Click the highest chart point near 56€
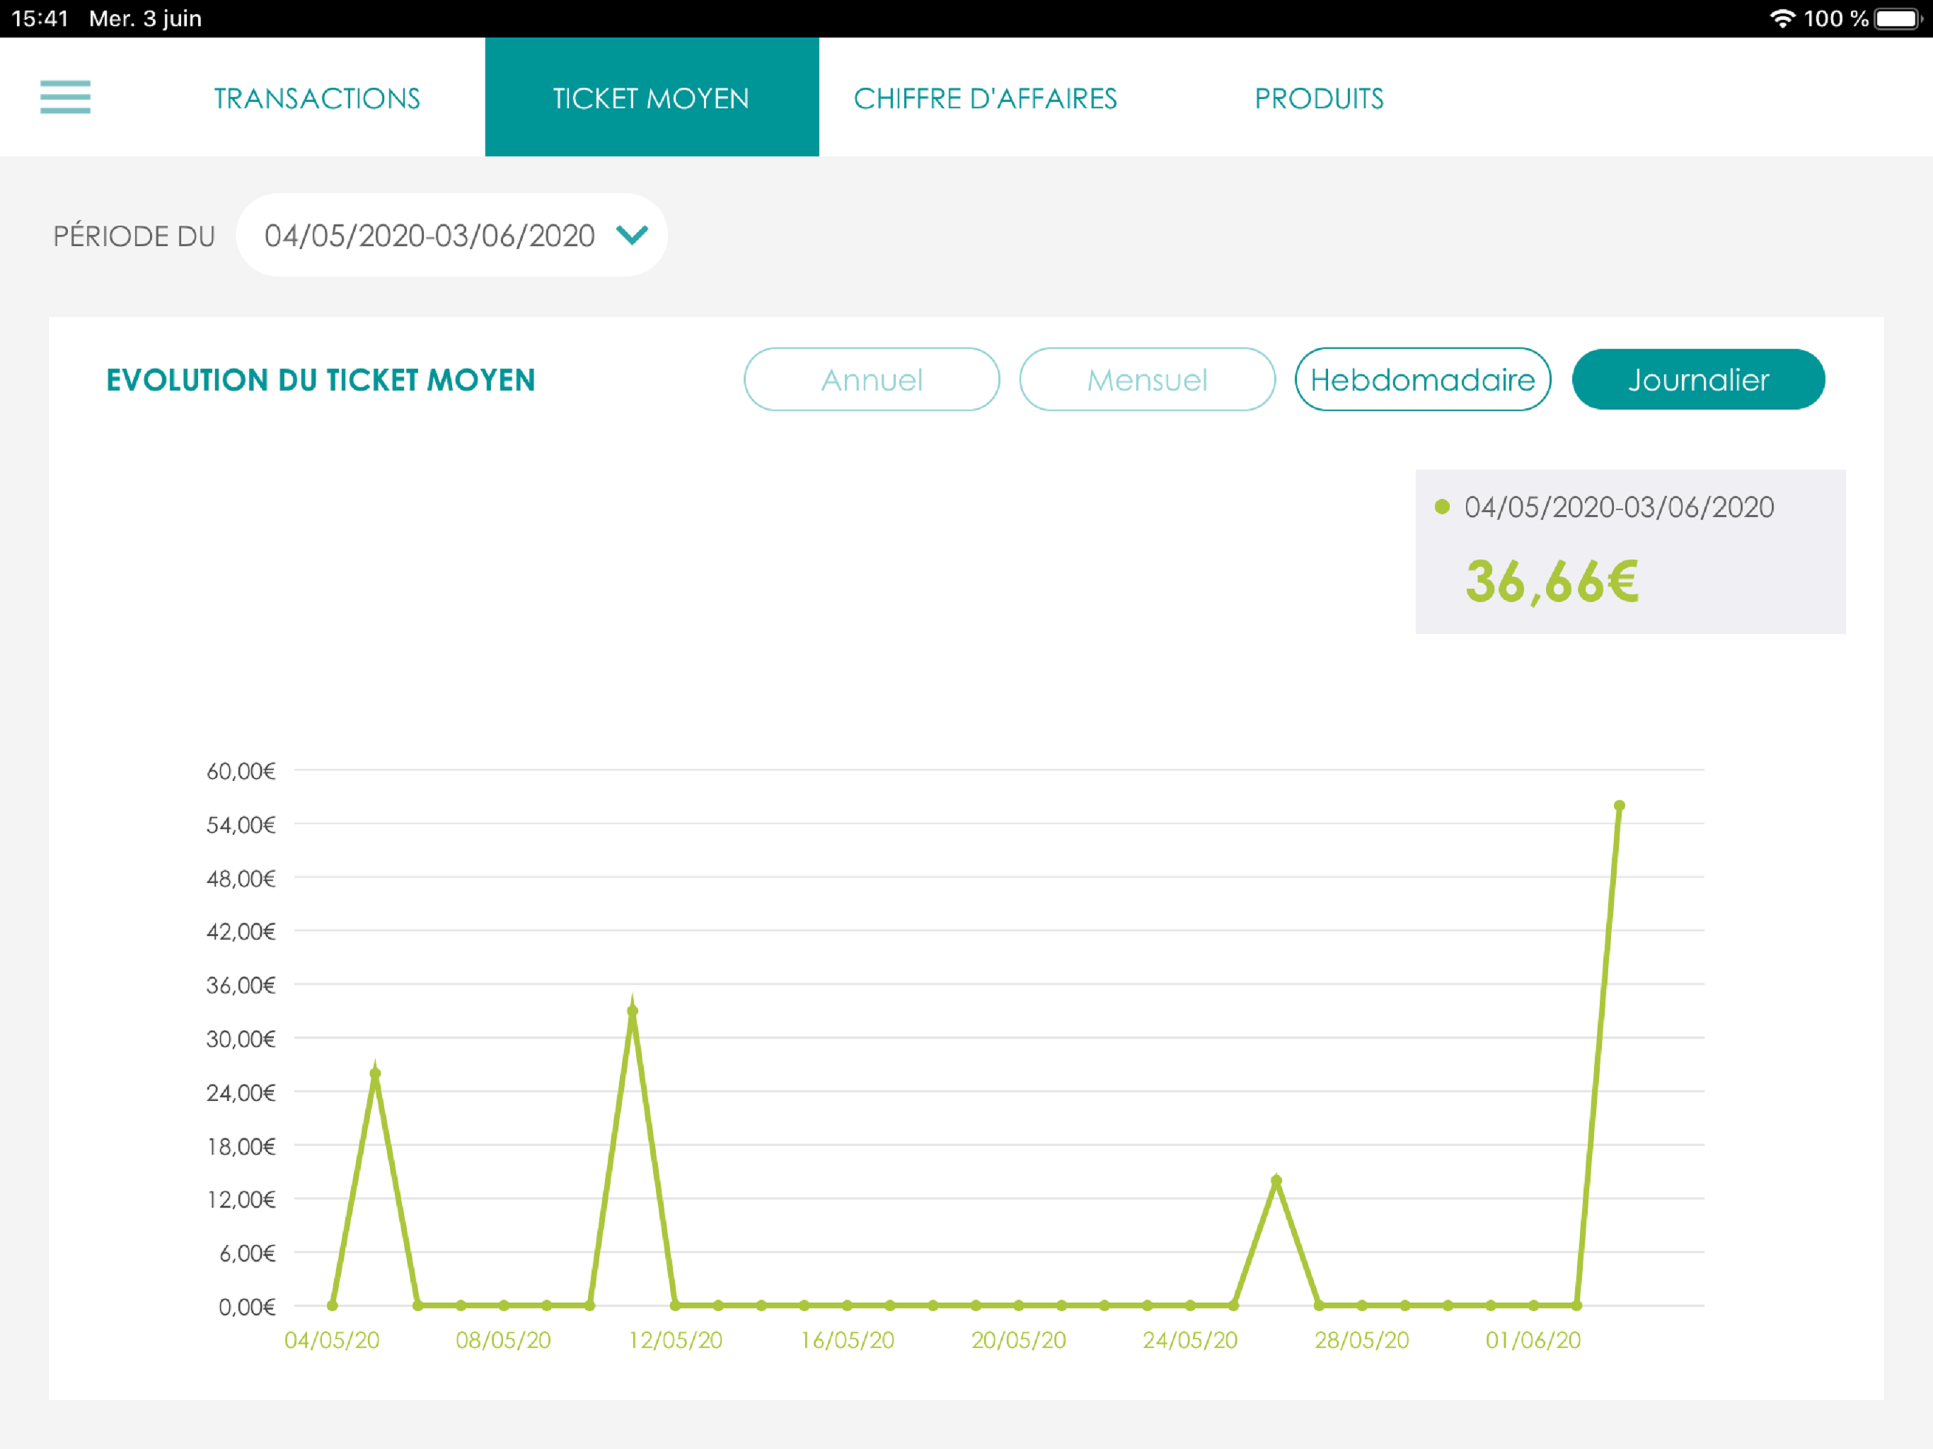Image resolution: width=1933 pixels, height=1449 pixels. tap(1620, 806)
